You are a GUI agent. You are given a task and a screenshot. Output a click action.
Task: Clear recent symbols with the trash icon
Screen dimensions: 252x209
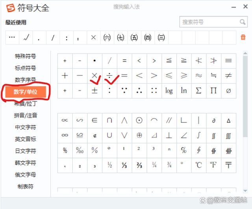243,37
